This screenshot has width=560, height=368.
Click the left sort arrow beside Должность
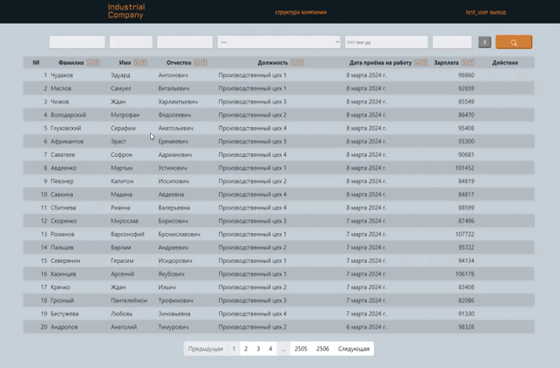point(293,62)
